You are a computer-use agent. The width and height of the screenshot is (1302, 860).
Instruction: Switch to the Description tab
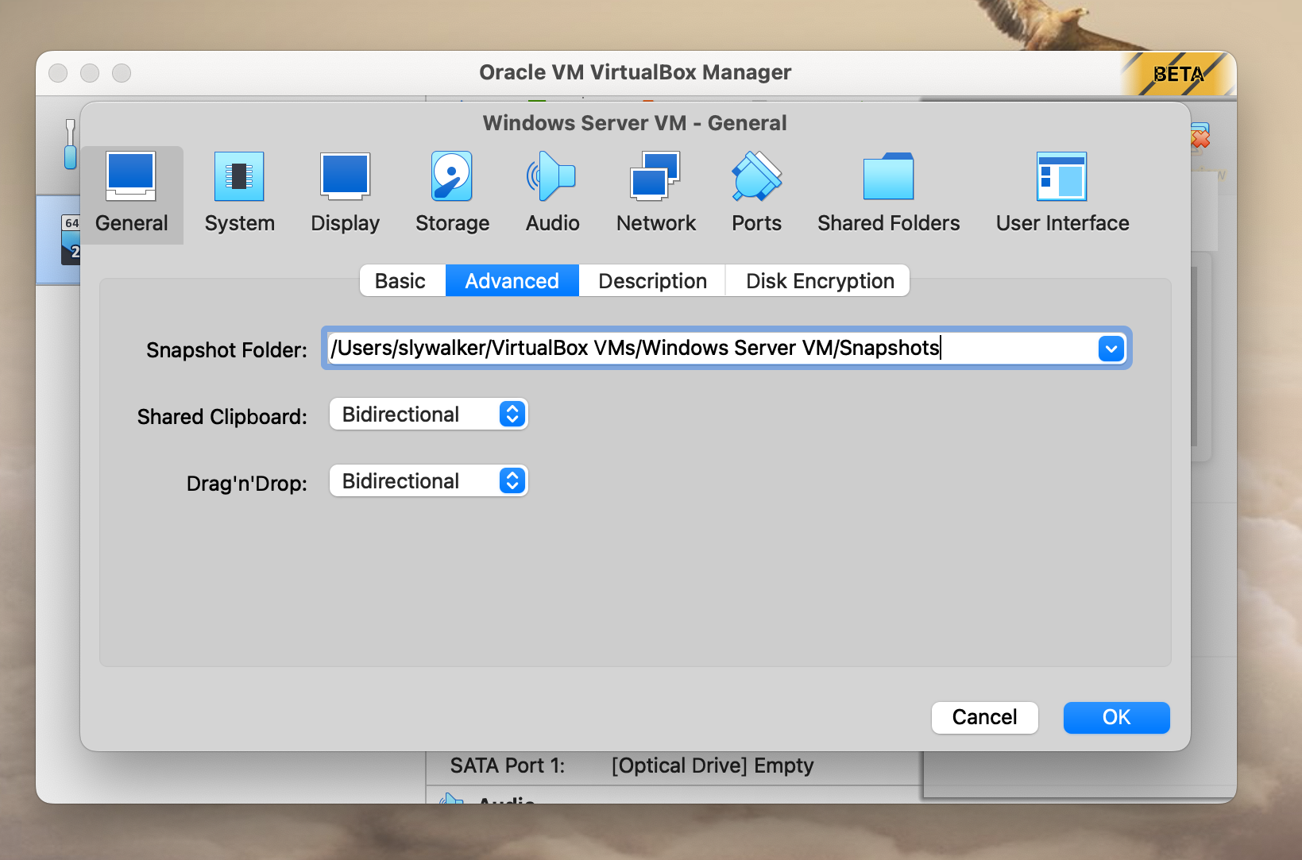pos(652,281)
